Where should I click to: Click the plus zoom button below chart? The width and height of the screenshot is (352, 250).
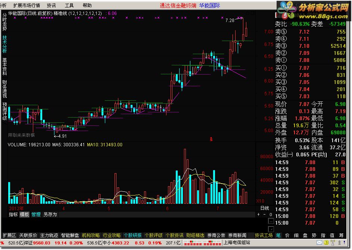(258, 215)
